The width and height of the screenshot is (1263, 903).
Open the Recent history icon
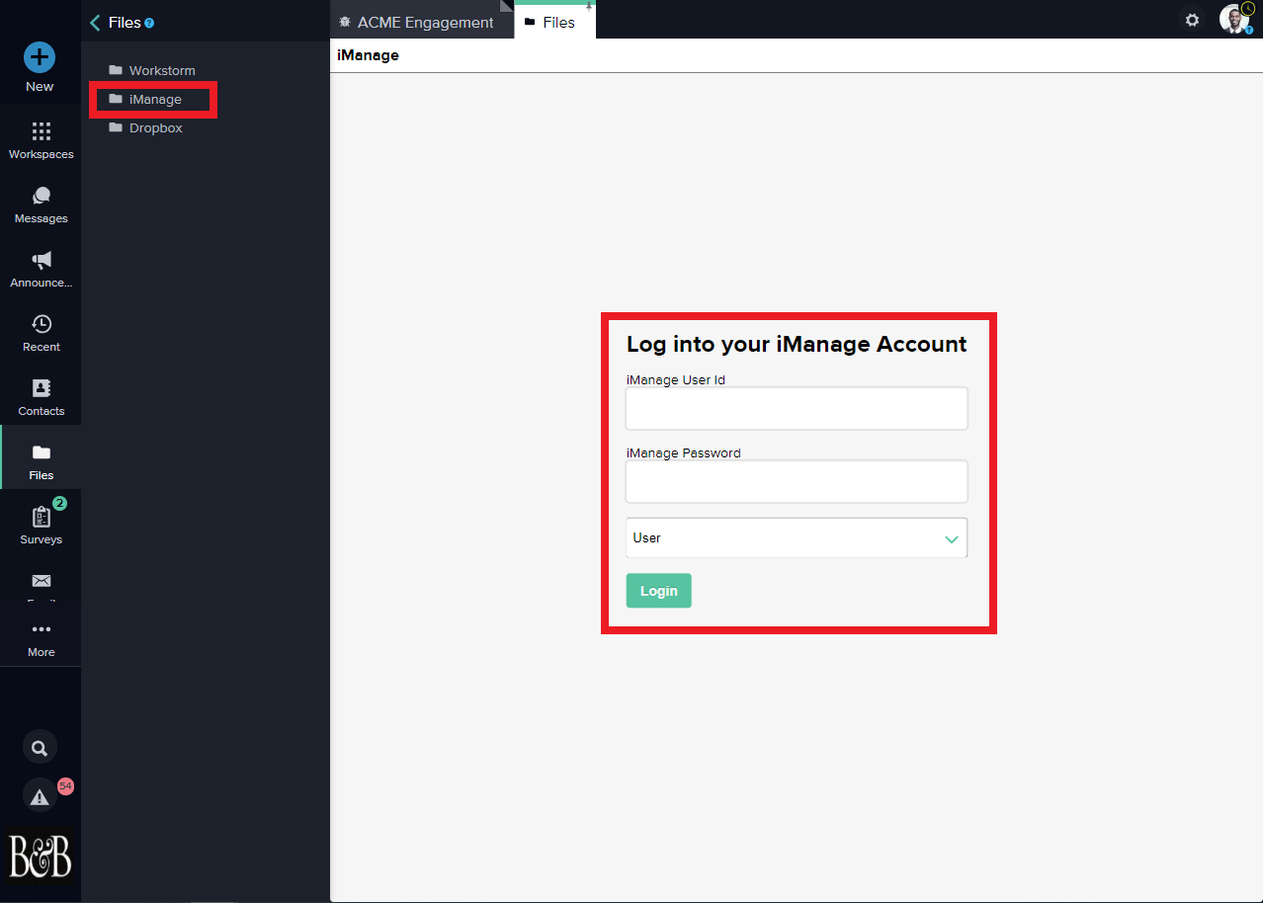coord(41,324)
